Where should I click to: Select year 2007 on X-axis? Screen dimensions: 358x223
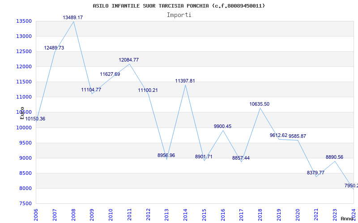(x=55, y=215)
